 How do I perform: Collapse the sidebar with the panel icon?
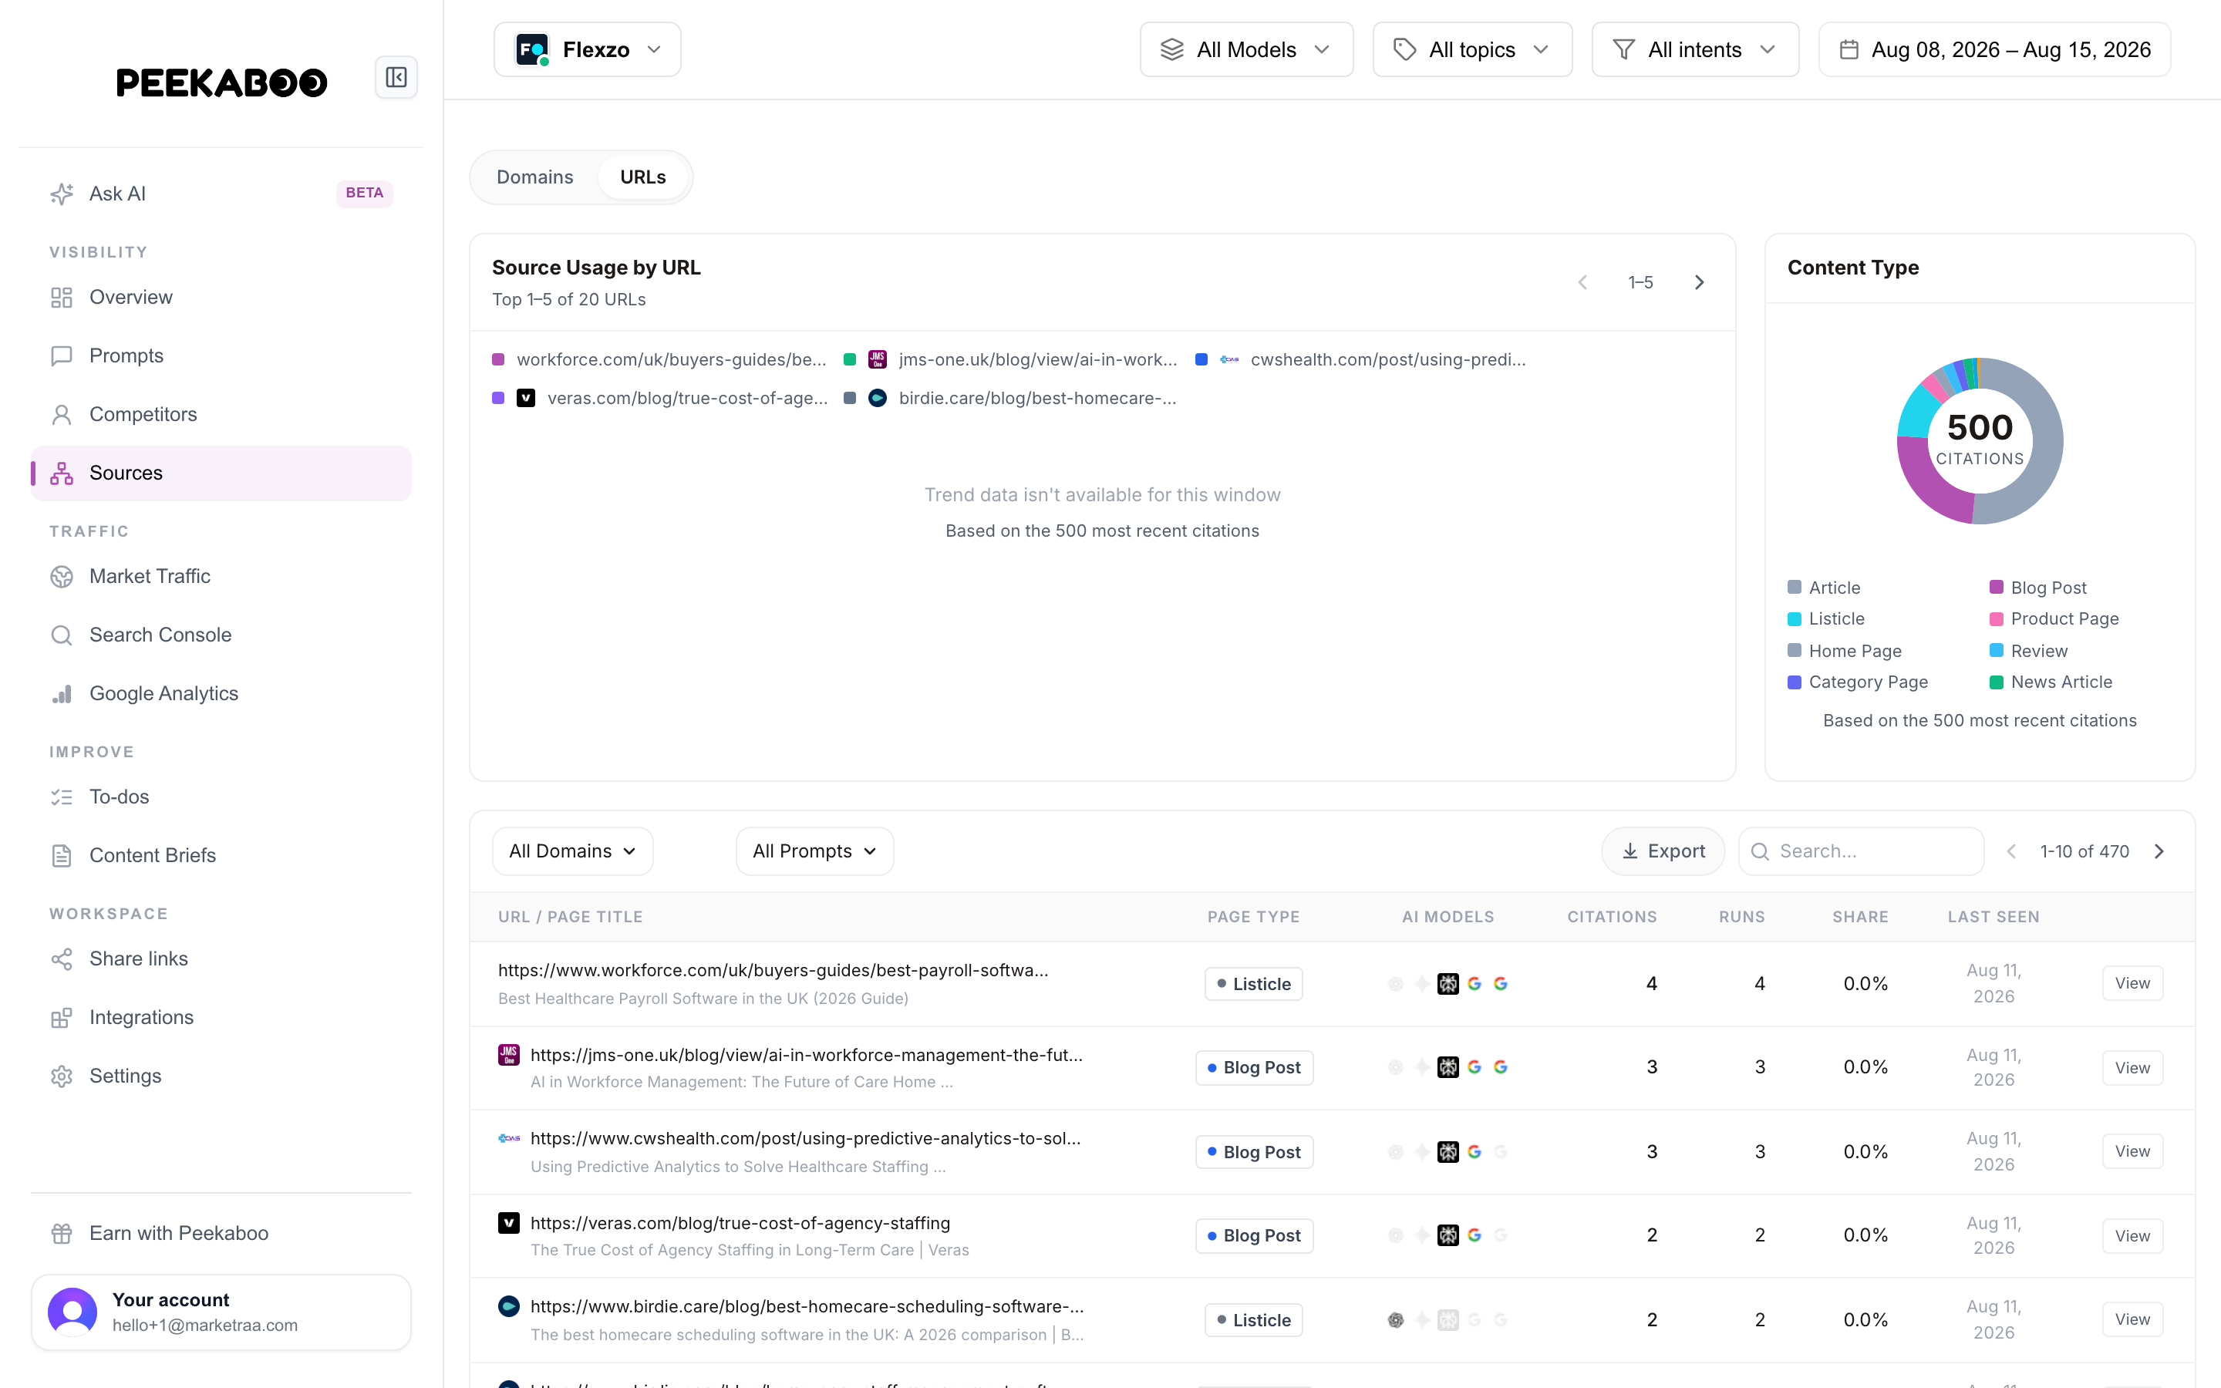pyautogui.click(x=396, y=77)
